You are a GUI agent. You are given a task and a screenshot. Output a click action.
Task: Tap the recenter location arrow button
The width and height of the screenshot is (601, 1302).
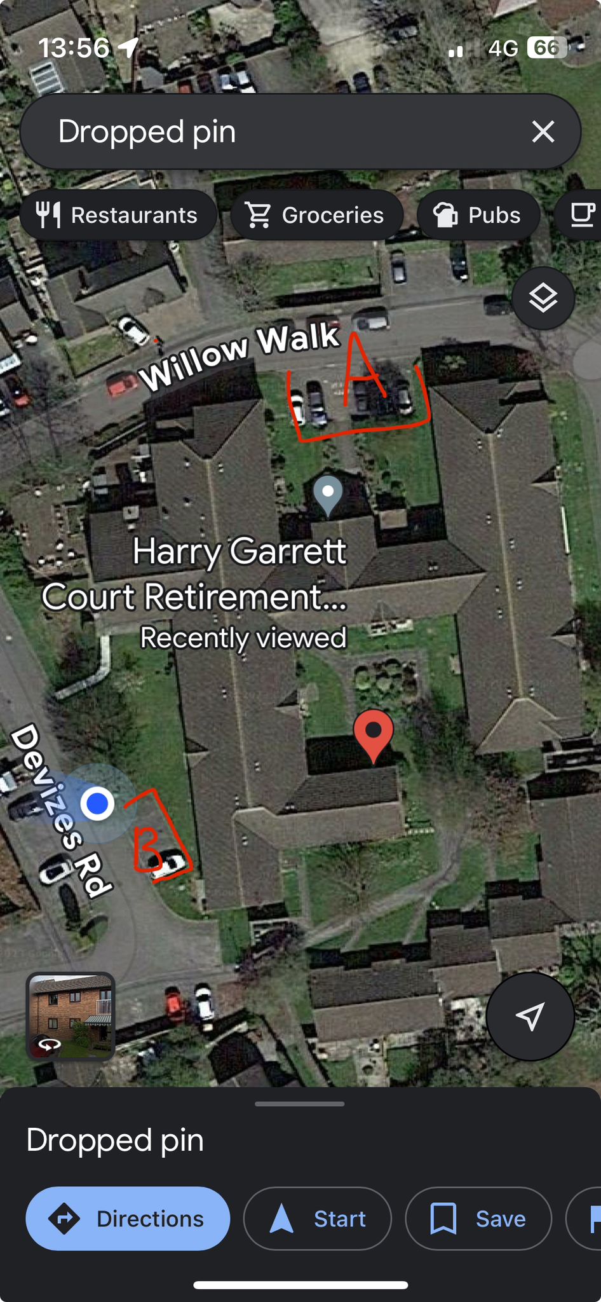coord(530,1017)
